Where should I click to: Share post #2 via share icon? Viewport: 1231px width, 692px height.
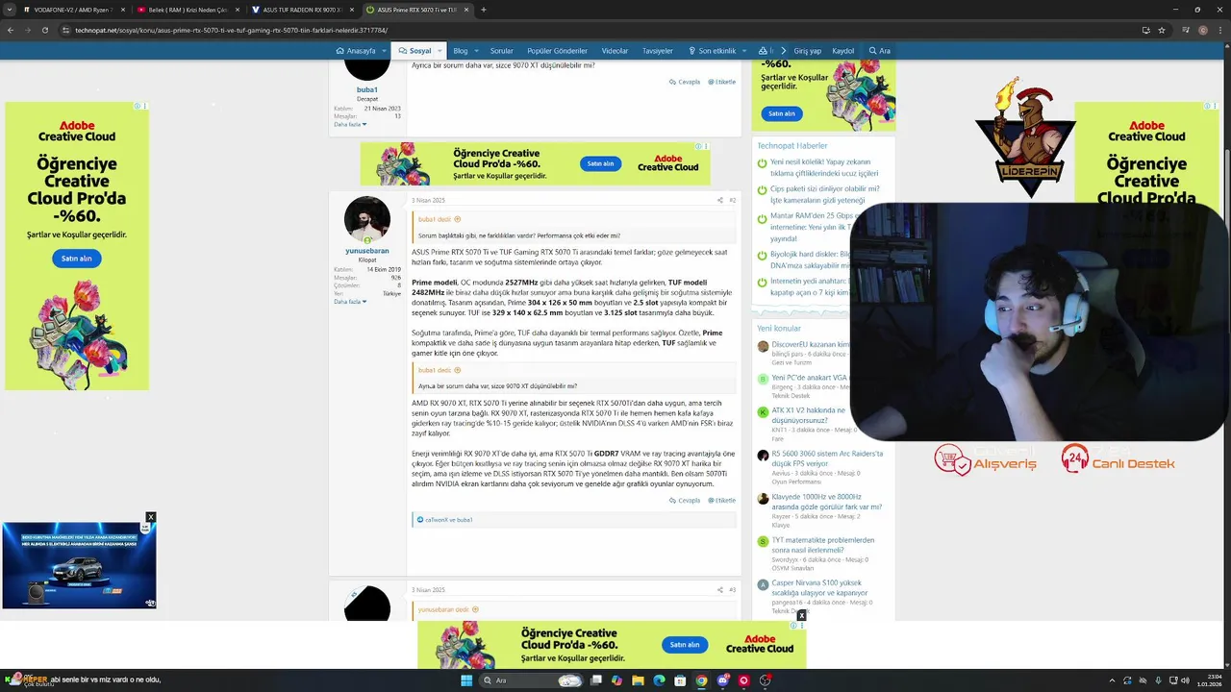(719, 200)
